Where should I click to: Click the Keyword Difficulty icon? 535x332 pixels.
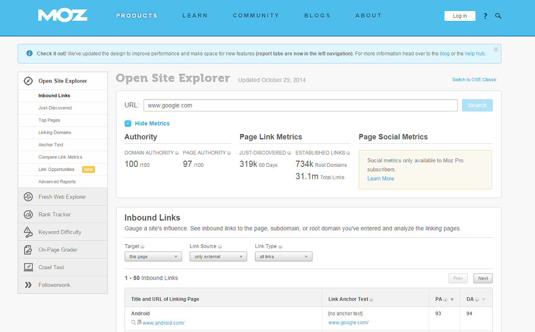[x=28, y=232]
